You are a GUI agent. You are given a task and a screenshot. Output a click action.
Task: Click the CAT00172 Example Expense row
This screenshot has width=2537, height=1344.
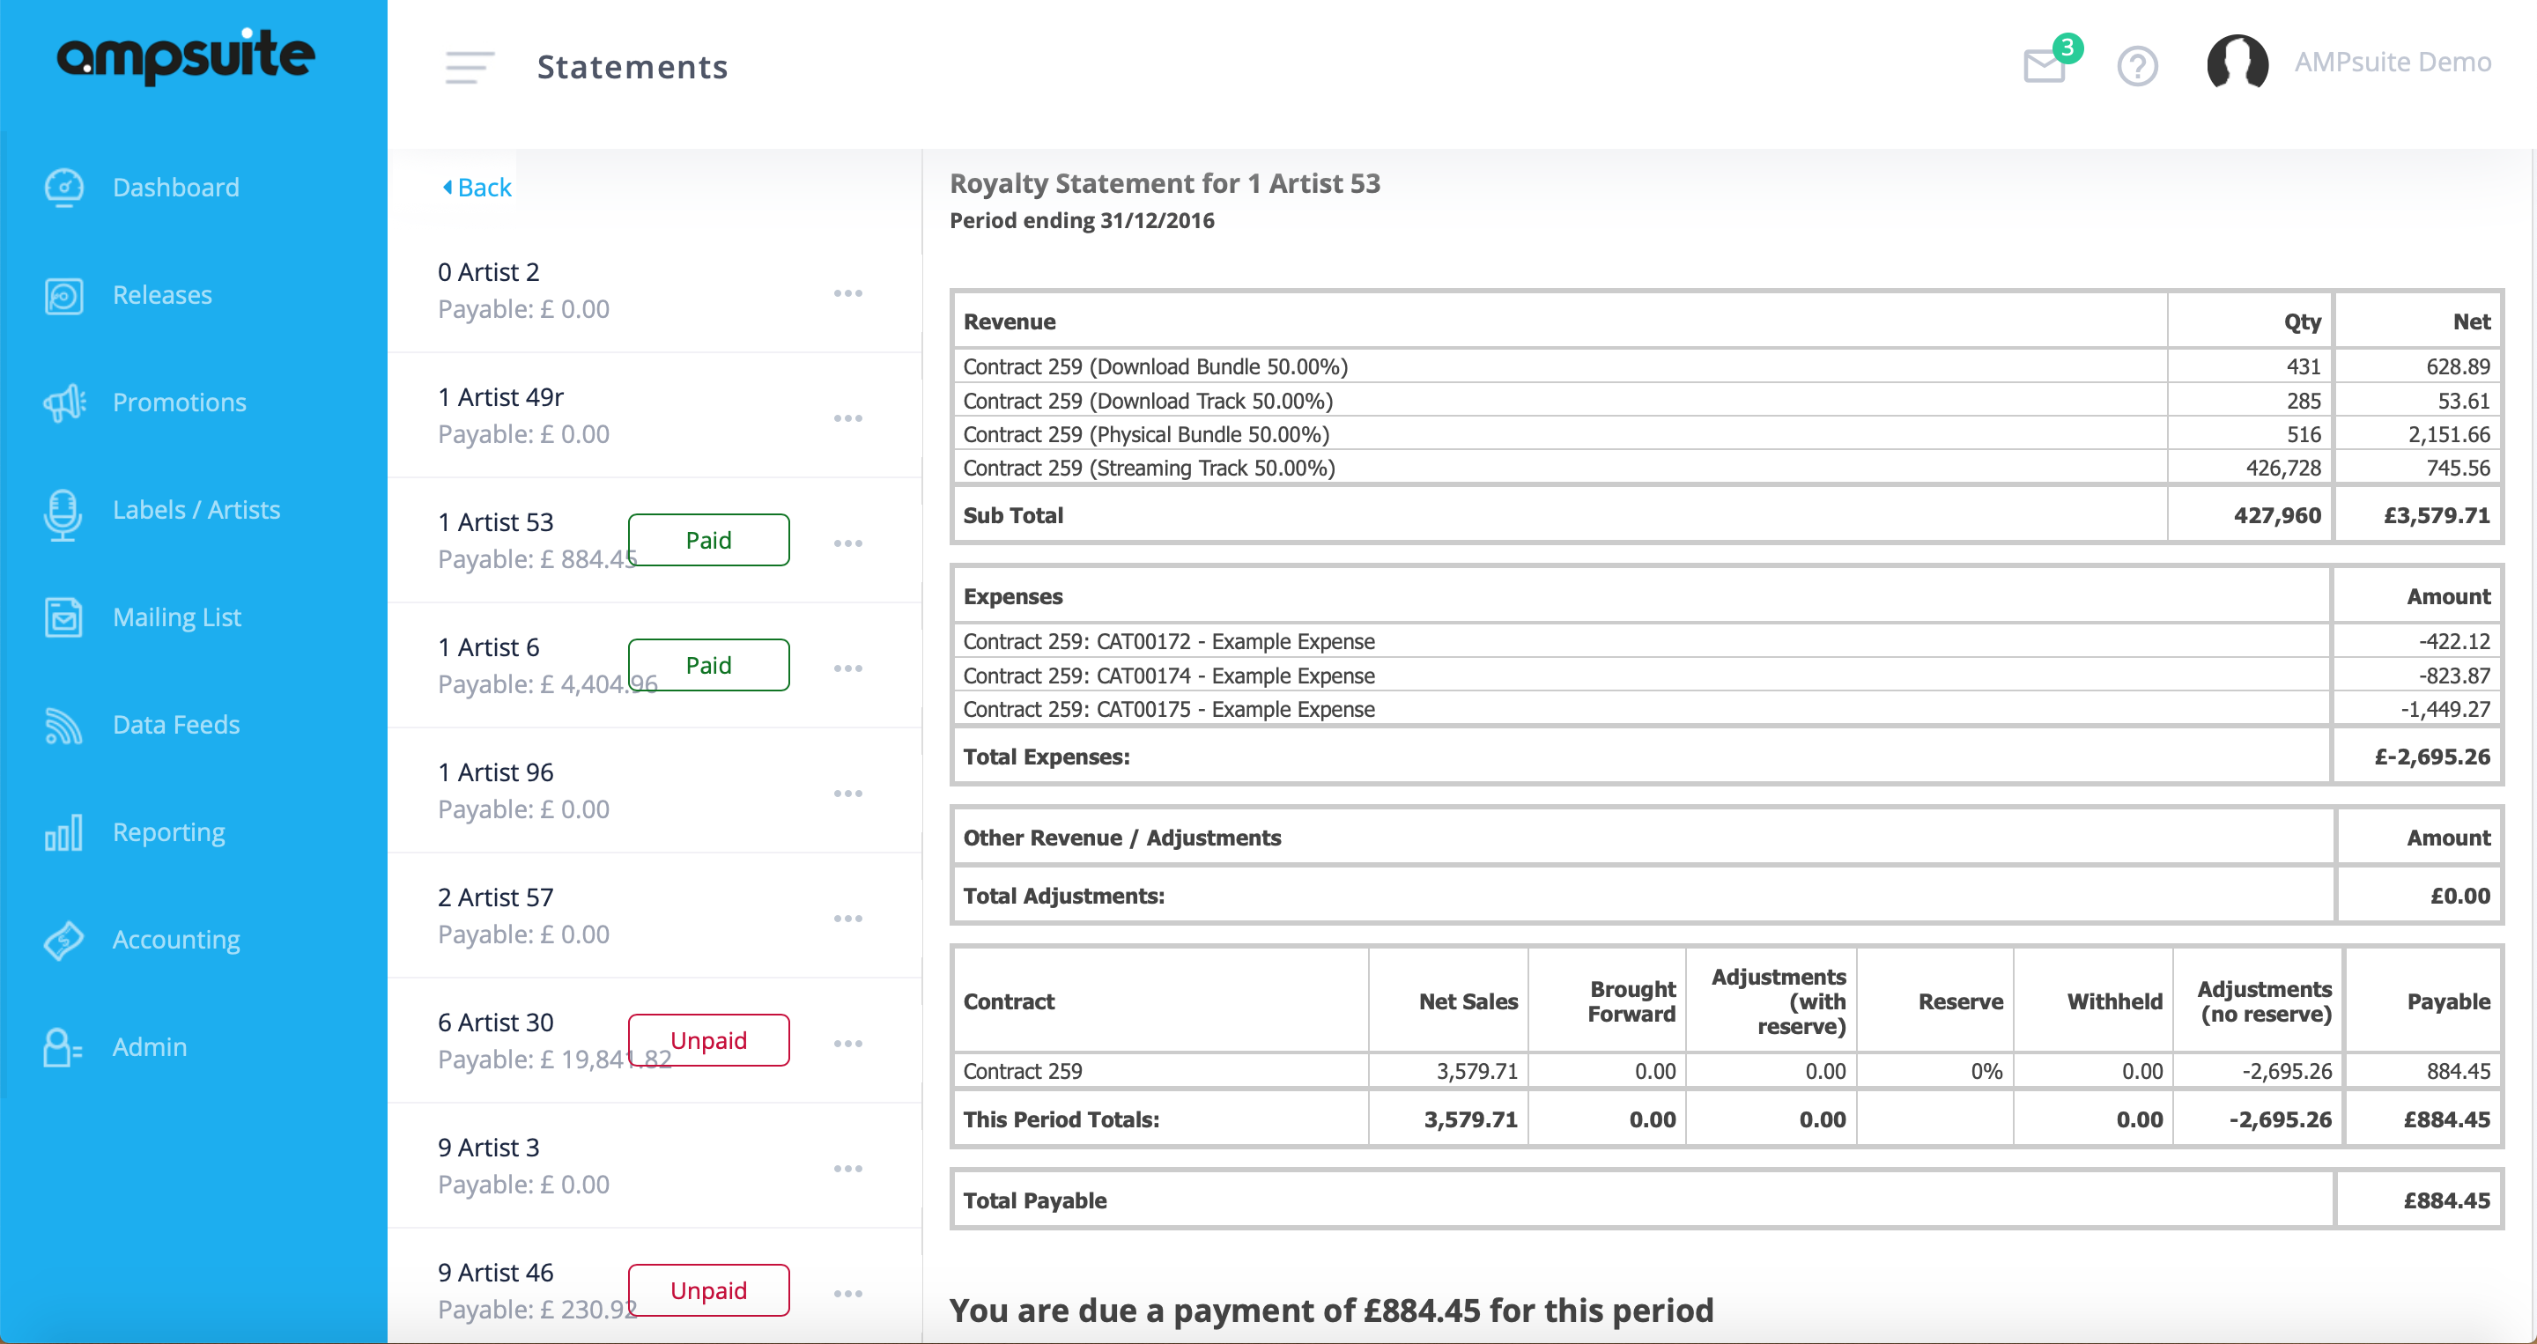click(x=1727, y=641)
